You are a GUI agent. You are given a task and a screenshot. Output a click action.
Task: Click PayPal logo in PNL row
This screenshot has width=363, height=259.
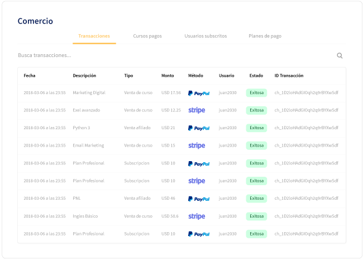(199, 199)
